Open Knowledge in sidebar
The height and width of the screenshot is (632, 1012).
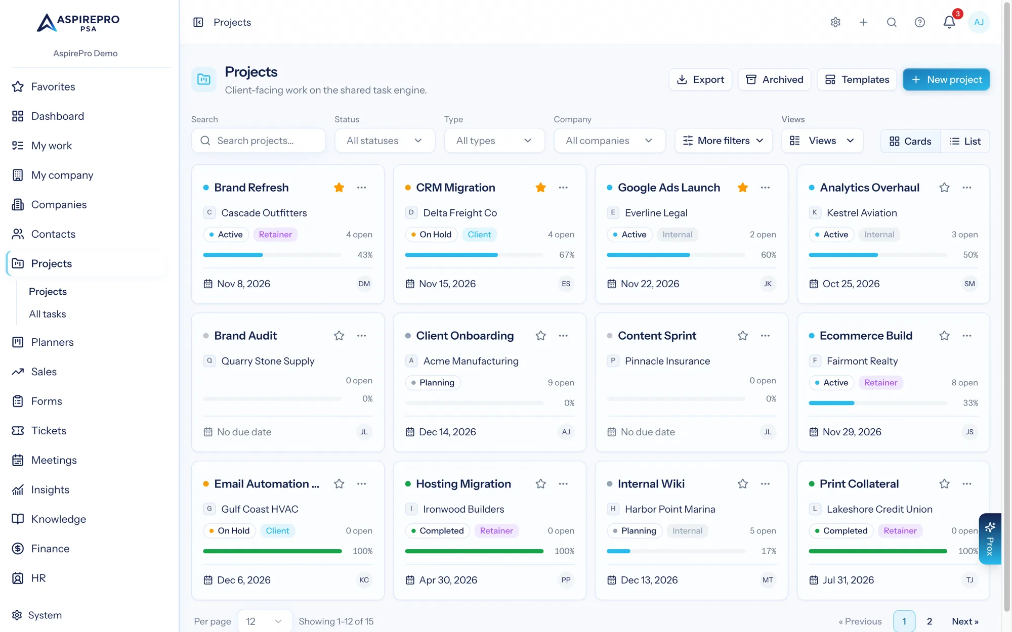[58, 519]
